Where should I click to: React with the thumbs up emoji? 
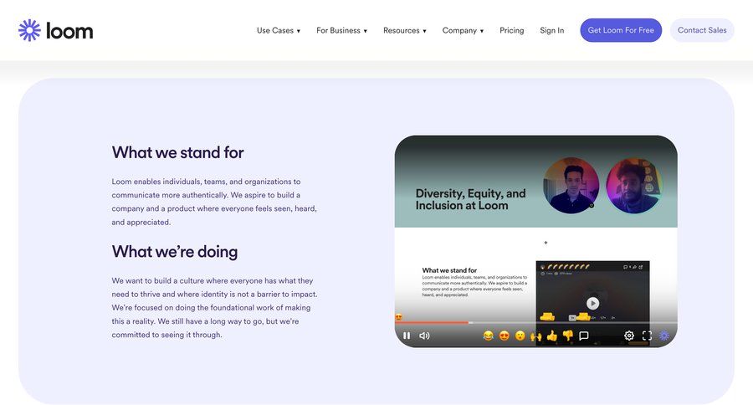click(551, 336)
